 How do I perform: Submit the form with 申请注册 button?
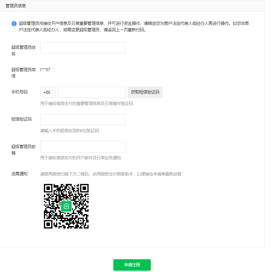coord(132,265)
